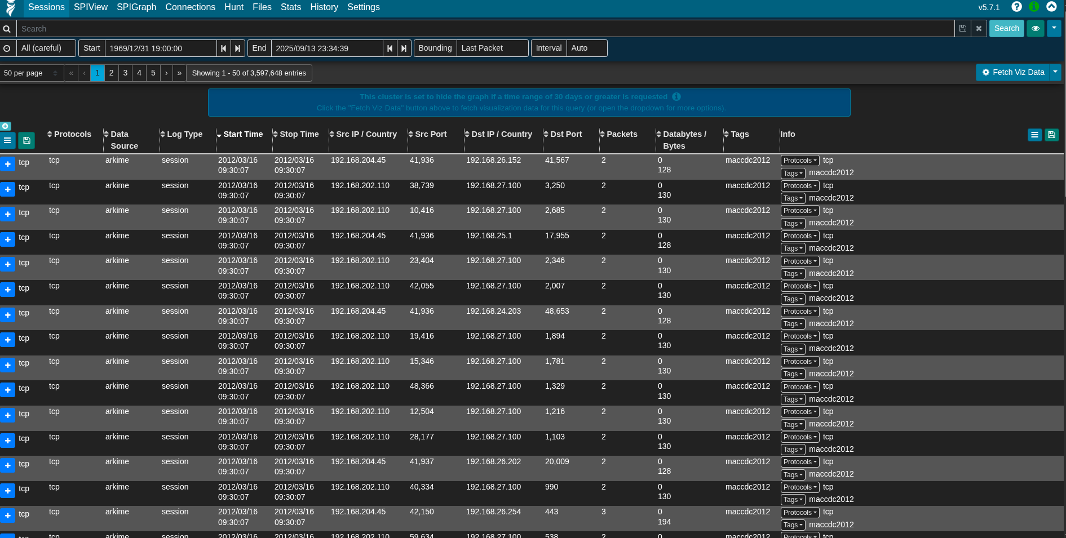Click the Fetch Viz Data button
This screenshot has height=538, width=1066.
[1013, 72]
